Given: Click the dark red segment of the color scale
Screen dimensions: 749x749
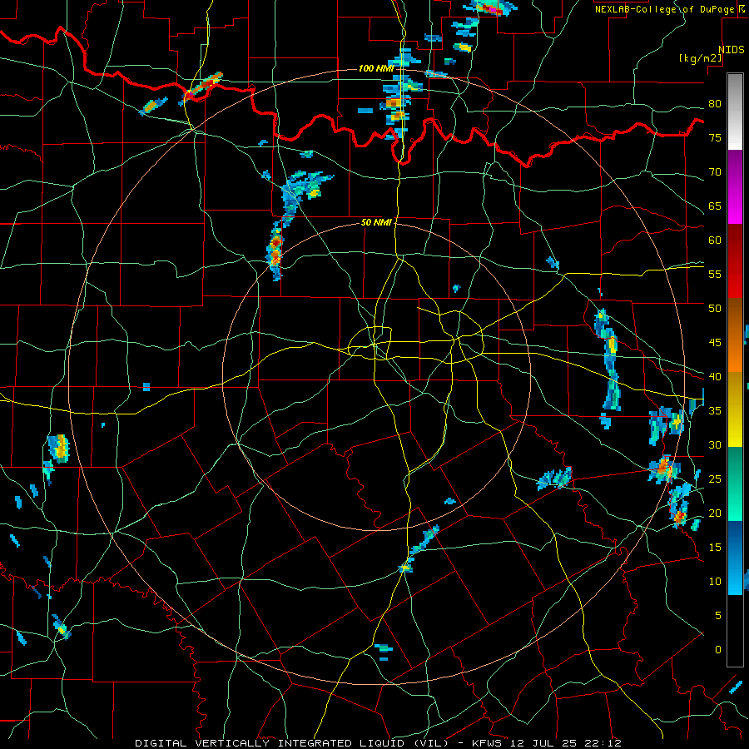Looking at the screenshot, I should pos(735,261).
